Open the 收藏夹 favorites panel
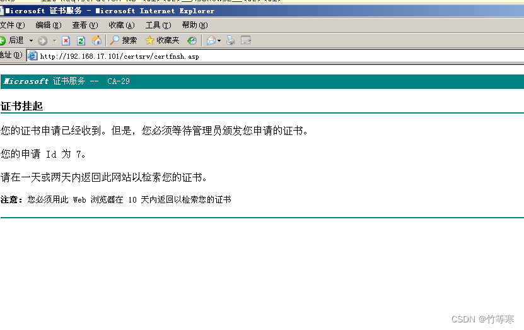 click(163, 40)
